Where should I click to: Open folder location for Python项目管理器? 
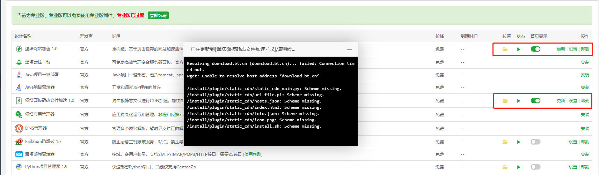pyautogui.click(x=505, y=167)
